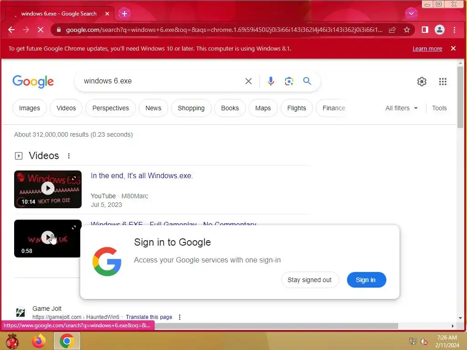Share this page via address bar icon
The width and height of the screenshot is (467, 350).
pyautogui.click(x=392, y=30)
